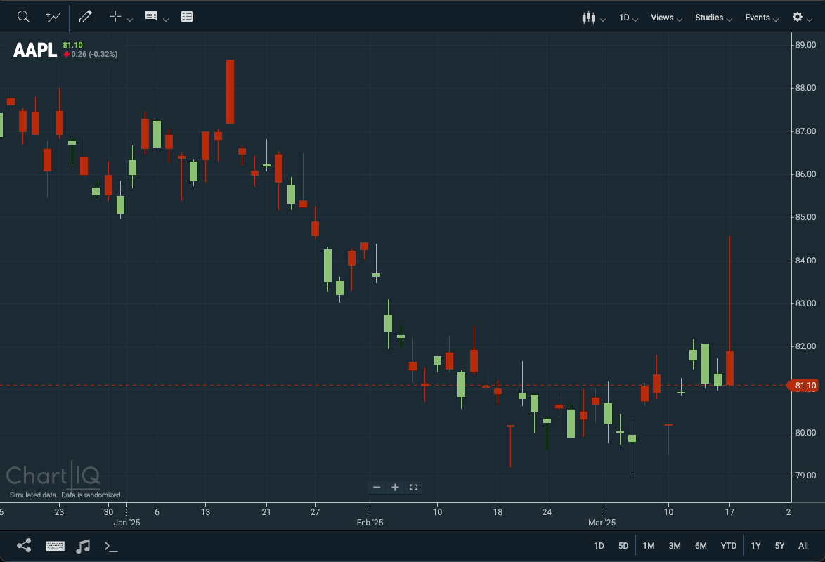Click the 0.26 (-0.32%) price change text
Screen dimensions: 825x562
[94, 54]
